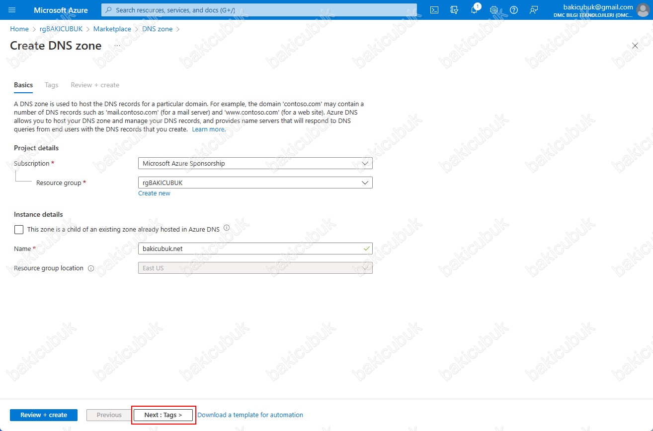Open the Resource group dropdown
Screen dimensions: 653x431
(255, 183)
